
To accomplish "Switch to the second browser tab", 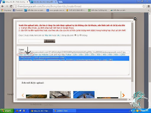I will [44, 2].
